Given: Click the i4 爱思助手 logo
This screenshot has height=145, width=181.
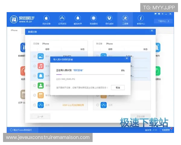Looking at the screenshot, I should [22, 19].
